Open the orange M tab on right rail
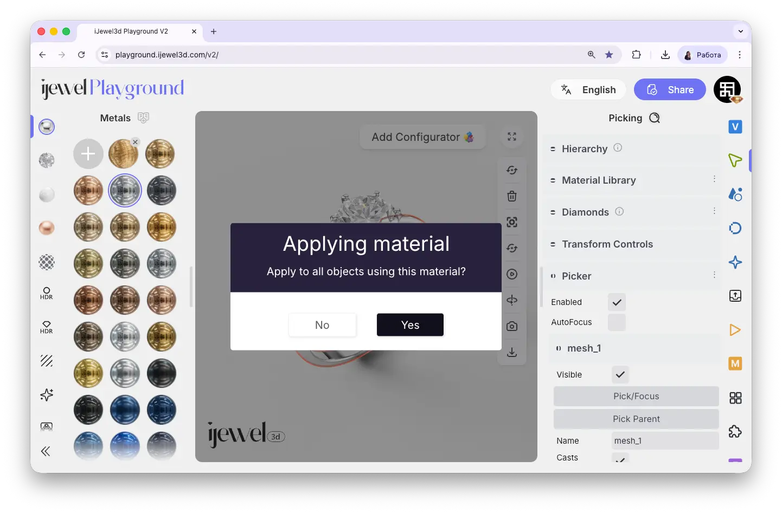The image size is (782, 513). point(735,363)
